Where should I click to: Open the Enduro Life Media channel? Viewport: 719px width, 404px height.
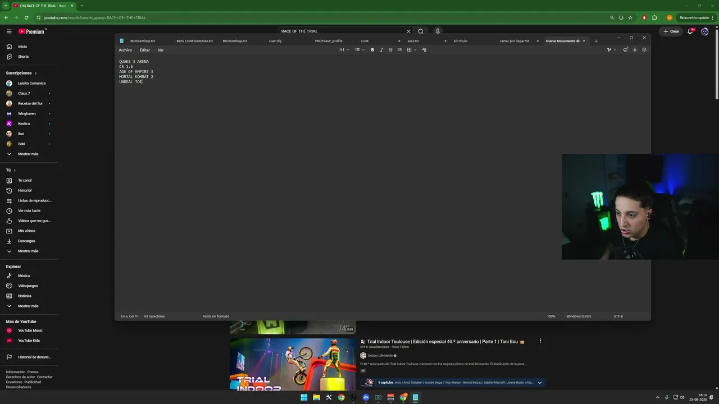tap(380, 356)
